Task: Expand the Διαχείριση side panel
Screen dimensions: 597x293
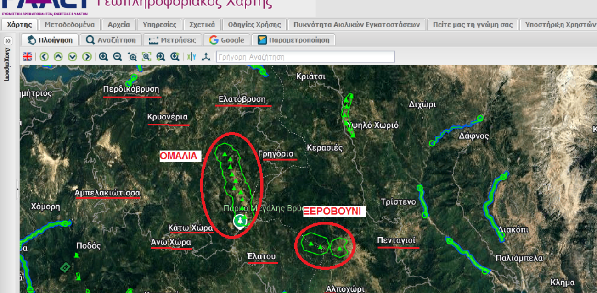Action: pos(8,41)
